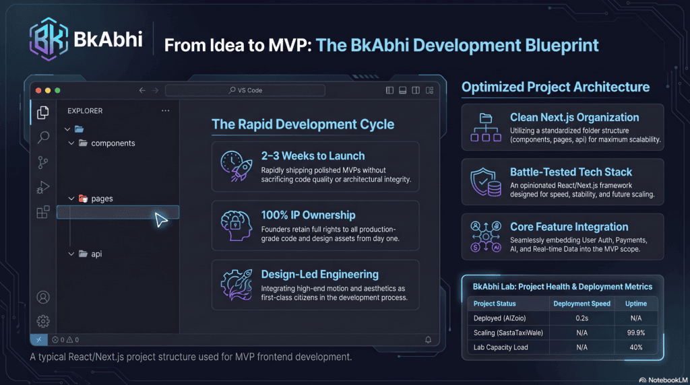Toggle primary sidebar layout icon
This screenshot has width=690, height=385.
tap(389, 90)
